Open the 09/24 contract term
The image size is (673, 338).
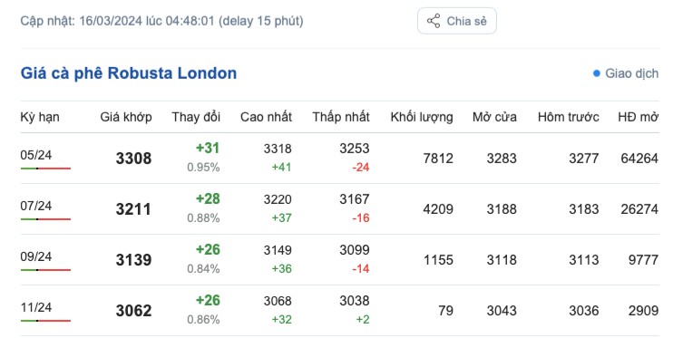[36, 256]
